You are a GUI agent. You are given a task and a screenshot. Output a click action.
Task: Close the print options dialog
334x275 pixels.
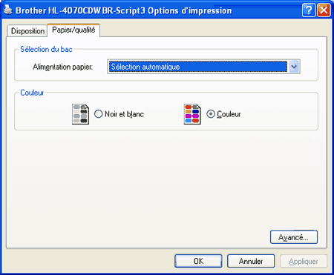click(x=324, y=10)
